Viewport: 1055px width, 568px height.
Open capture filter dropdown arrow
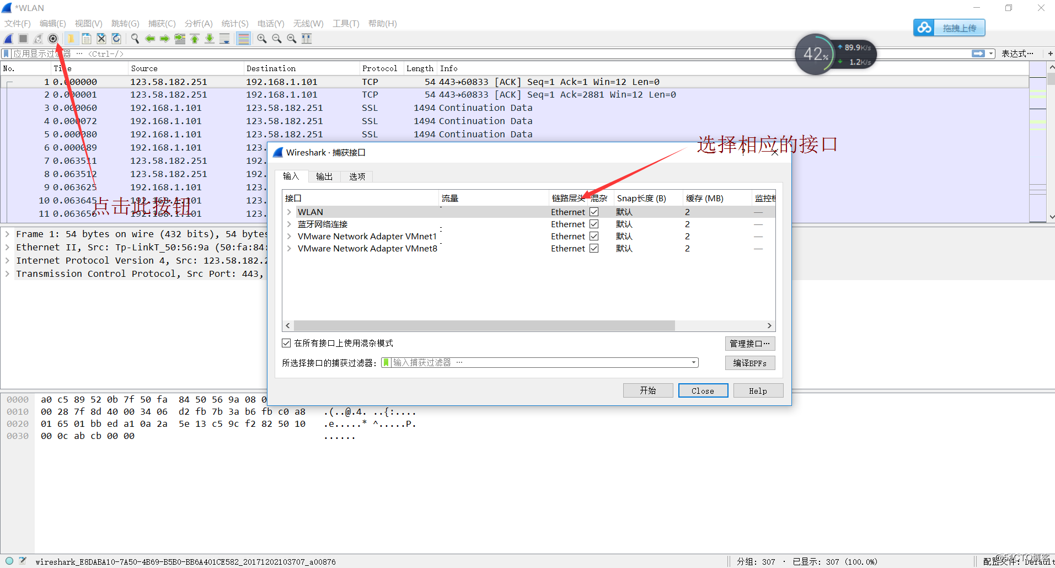pos(694,362)
